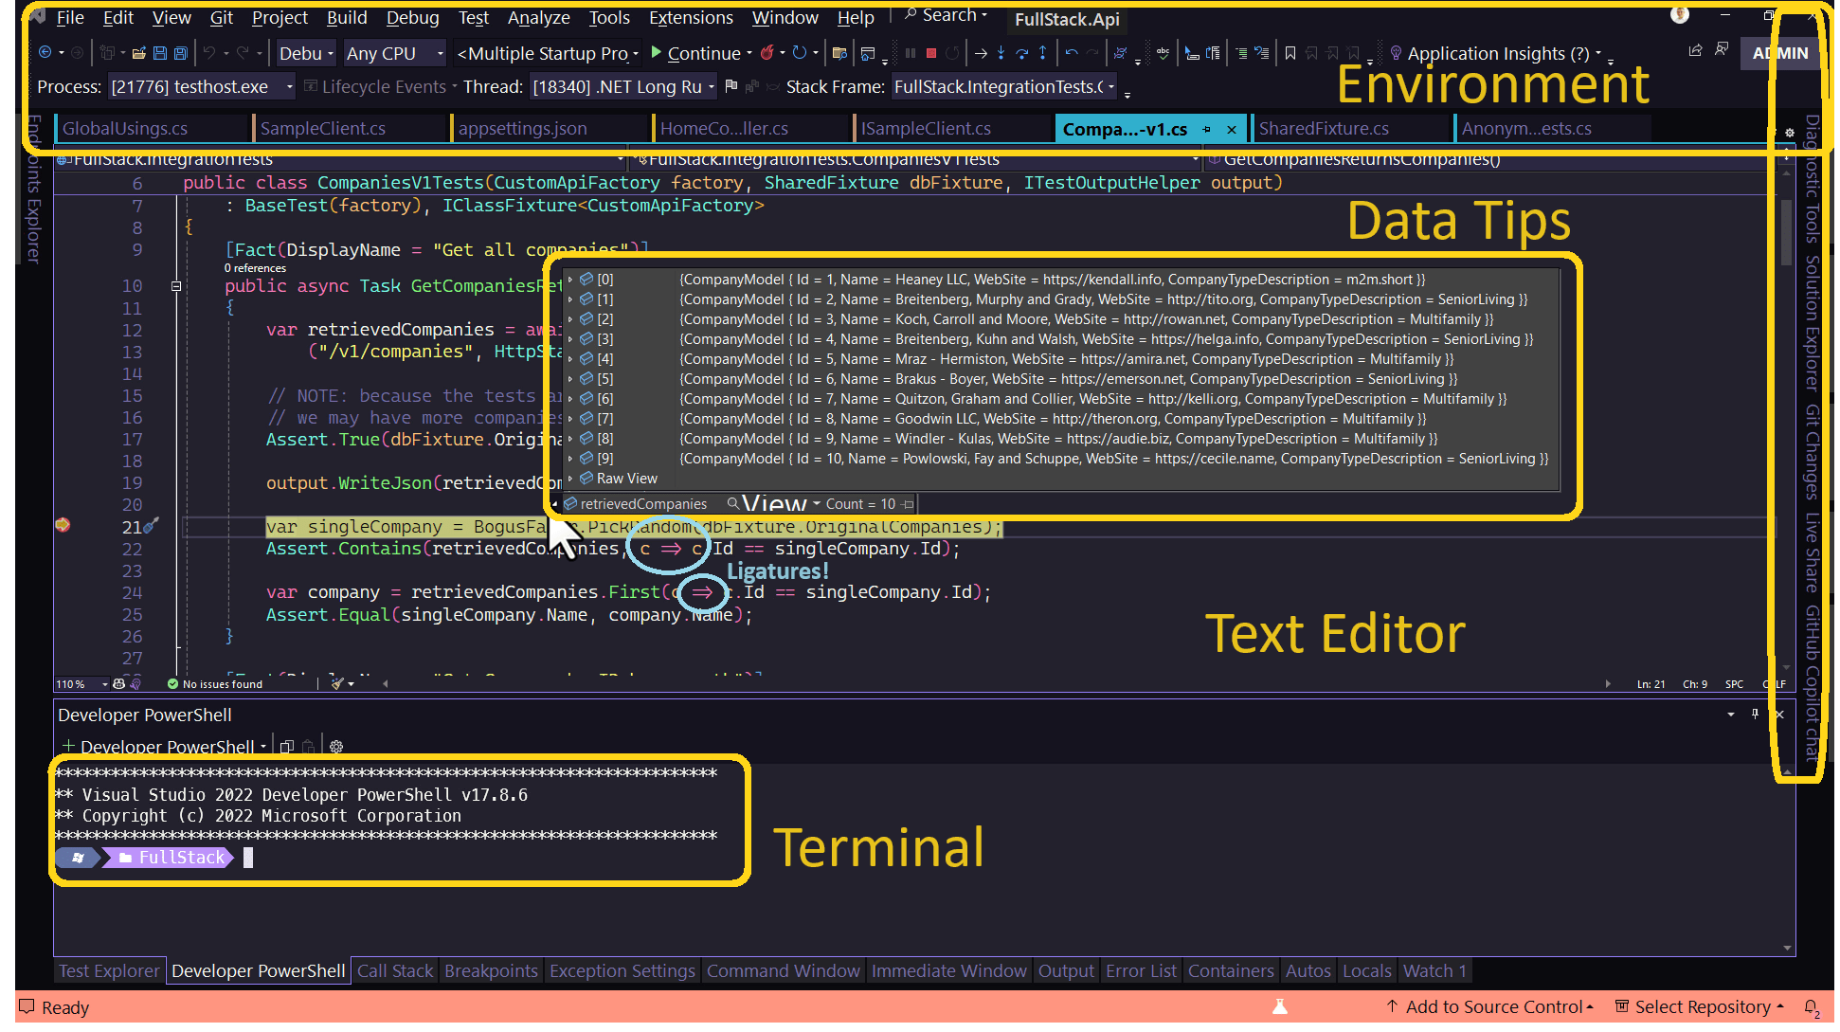Click the Hot Reload flame icon

point(767,54)
